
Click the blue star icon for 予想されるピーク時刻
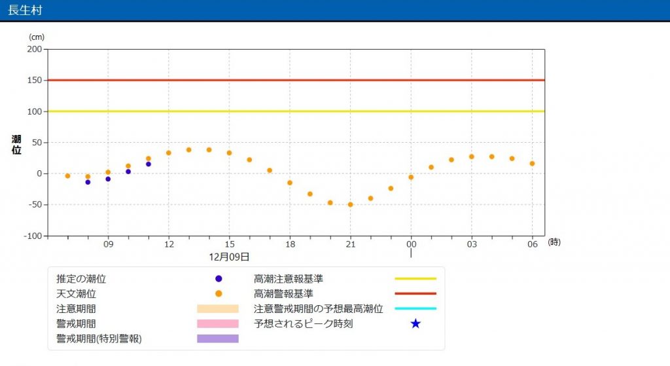pos(415,323)
